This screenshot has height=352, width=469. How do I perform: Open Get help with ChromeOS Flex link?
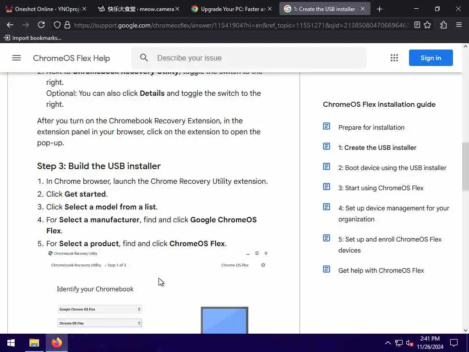[381, 270]
